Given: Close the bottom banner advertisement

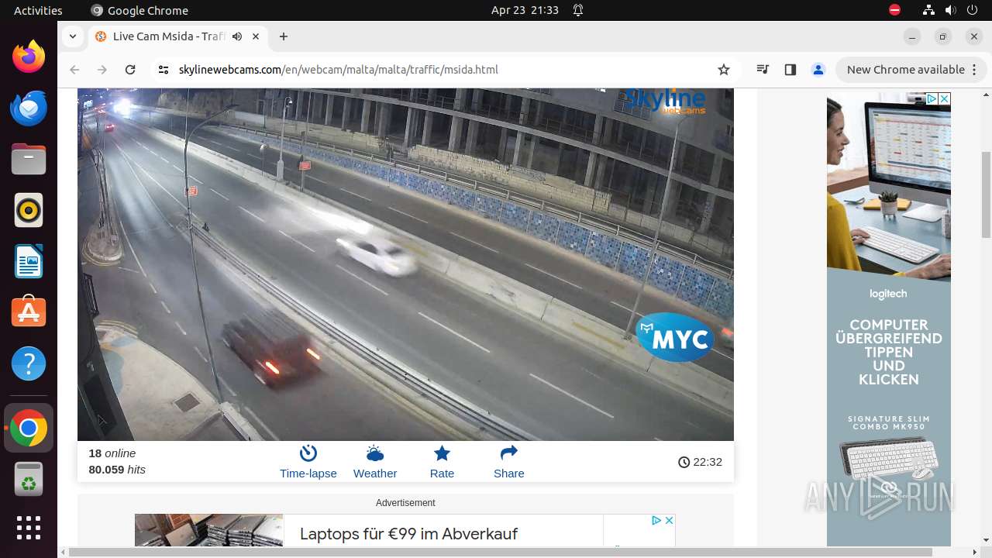Looking at the screenshot, I should click(x=669, y=520).
